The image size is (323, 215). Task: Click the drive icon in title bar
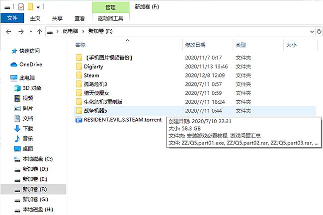pyautogui.click(x=7, y=7)
